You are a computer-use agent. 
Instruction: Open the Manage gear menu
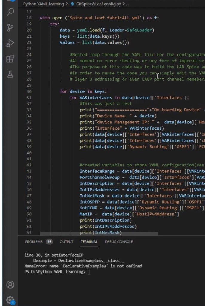click(10, 300)
